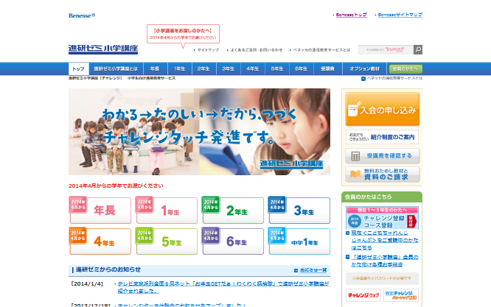Open 6年生 nav item
The height and width of the screenshot is (307, 491).
302,68
